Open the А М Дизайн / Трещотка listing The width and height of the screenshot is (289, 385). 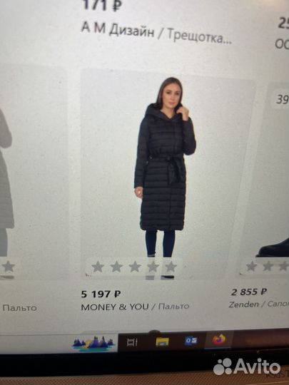point(156,33)
